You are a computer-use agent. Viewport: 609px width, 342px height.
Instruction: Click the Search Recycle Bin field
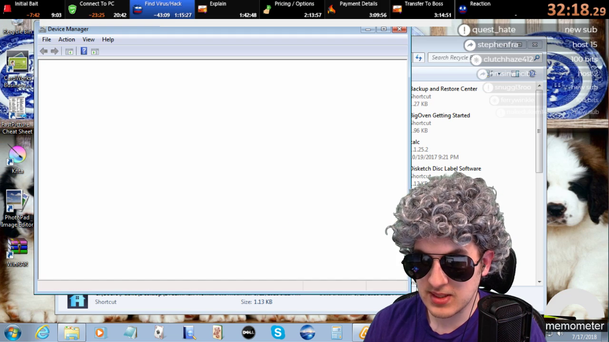[x=485, y=57]
